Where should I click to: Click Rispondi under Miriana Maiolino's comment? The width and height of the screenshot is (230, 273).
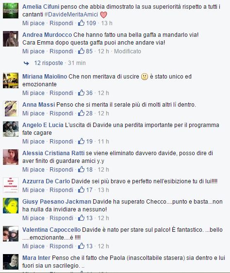[x=61, y=93]
